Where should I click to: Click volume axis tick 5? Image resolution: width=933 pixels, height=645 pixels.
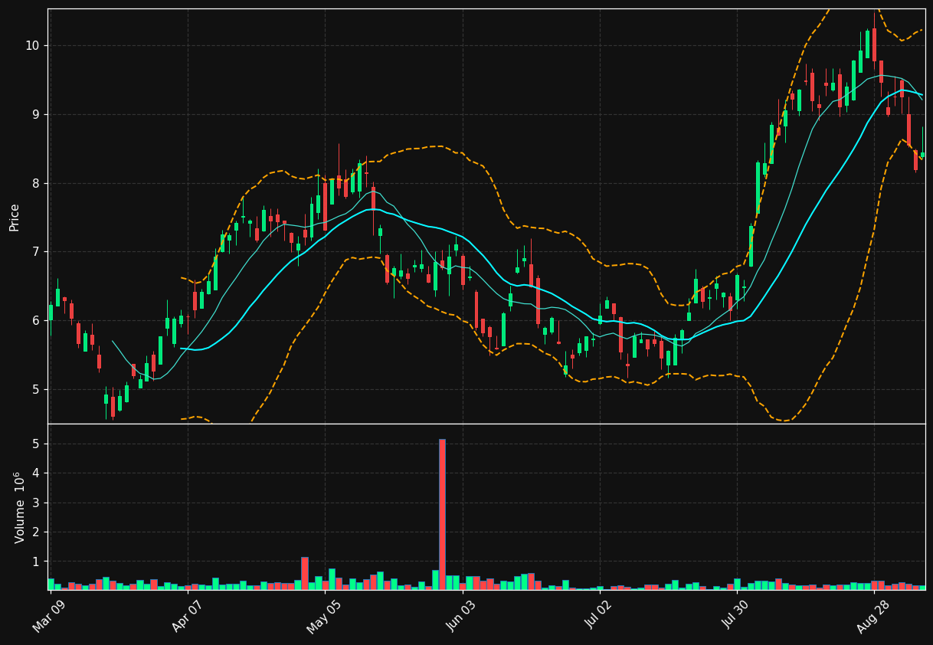pos(35,444)
